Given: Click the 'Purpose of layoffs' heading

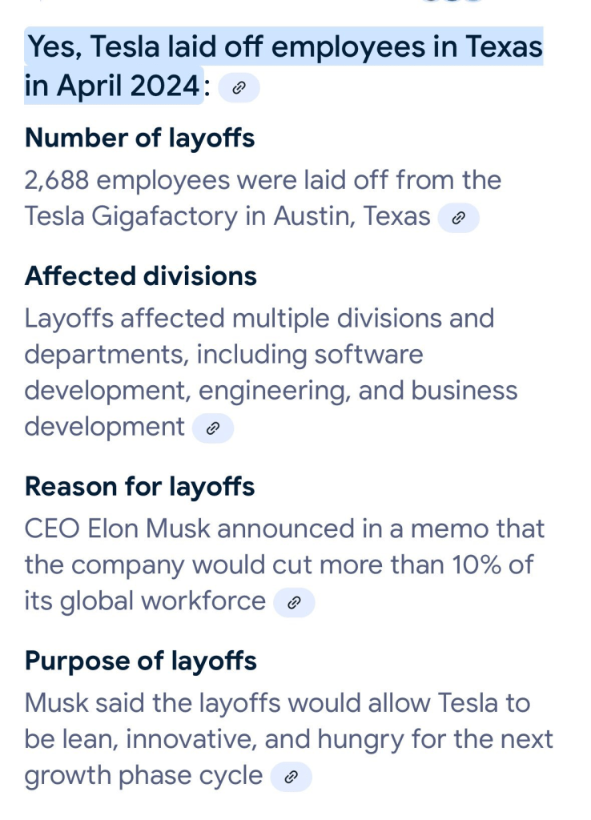Looking at the screenshot, I should pos(140,661).
